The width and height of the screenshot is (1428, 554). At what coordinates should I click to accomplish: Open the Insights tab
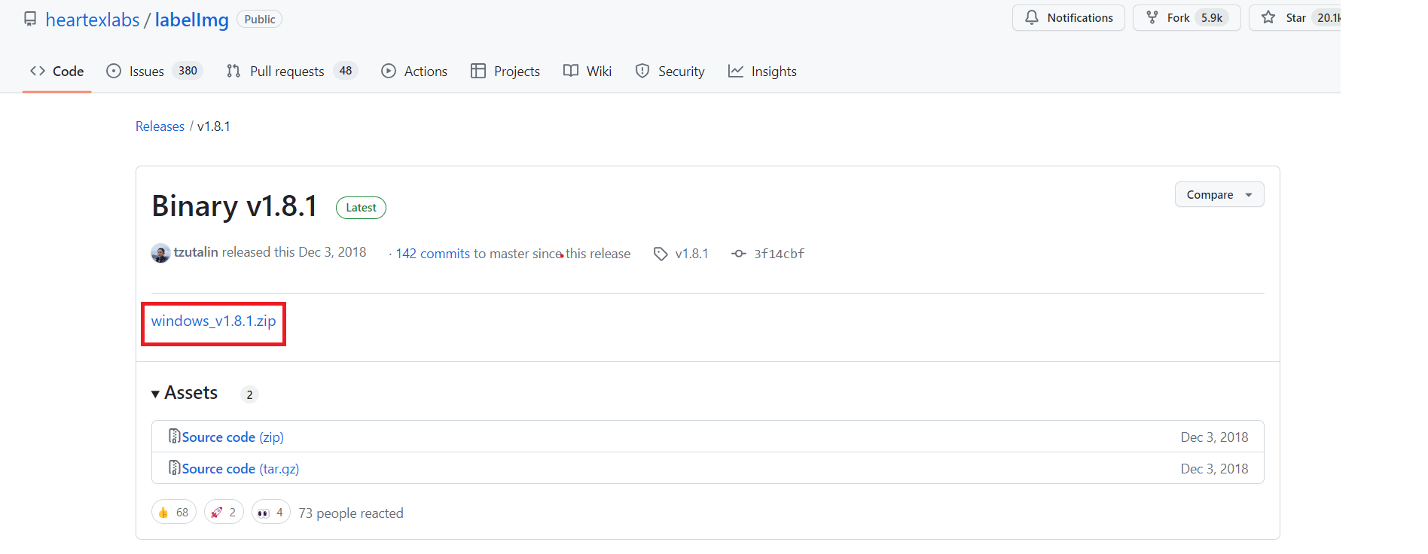pos(762,71)
